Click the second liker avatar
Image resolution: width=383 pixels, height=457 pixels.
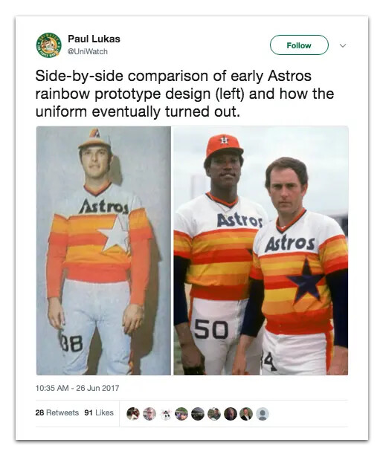tap(149, 414)
